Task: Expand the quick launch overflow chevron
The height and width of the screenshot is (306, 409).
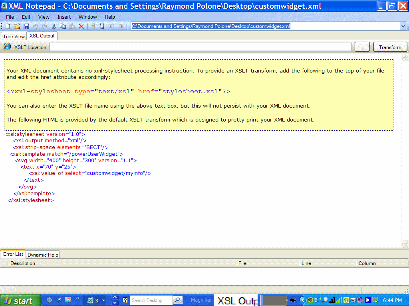Action: point(77,298)
